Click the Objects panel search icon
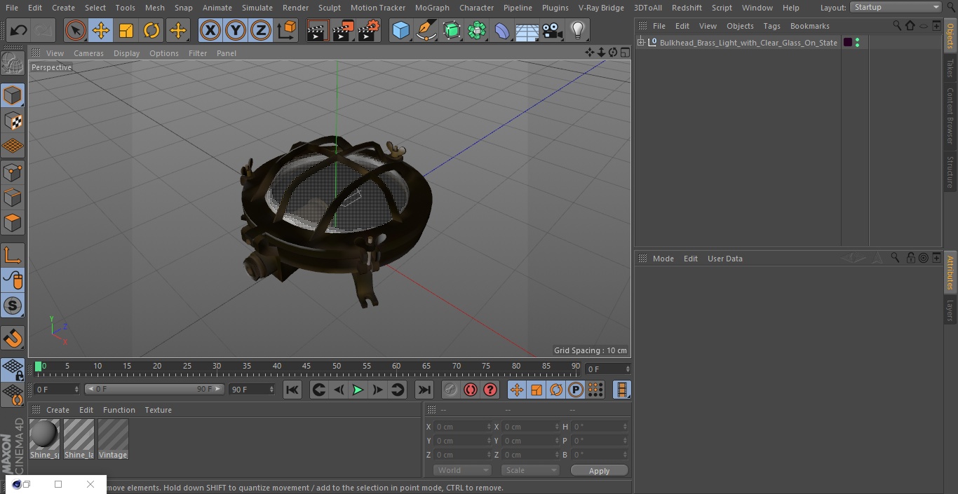Viewport: 958px width, 494px height. point(897,25)
